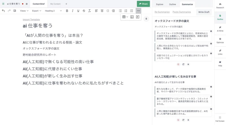226x125 pixels.
Task: Open the Heading 2 style dropdown
Action: [53, 11]
